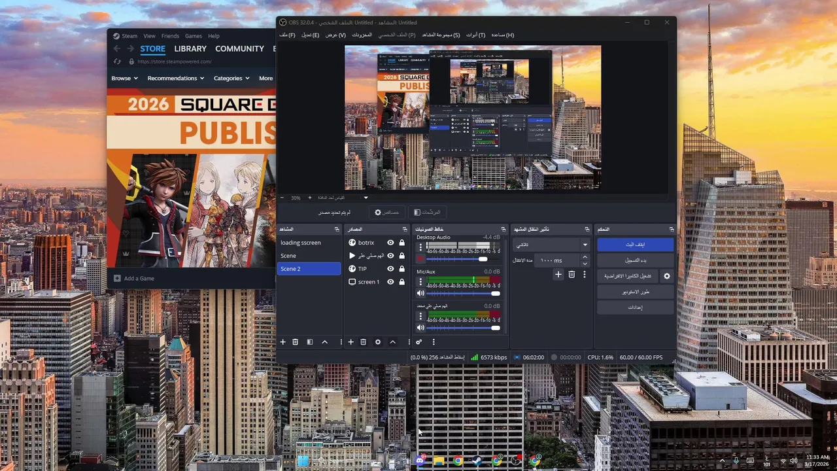This screenshot has height=471, width=837.
Task: Move scene up with Scenes panel arrow icon
Action: pyautogui.click(x=324, y=342)
